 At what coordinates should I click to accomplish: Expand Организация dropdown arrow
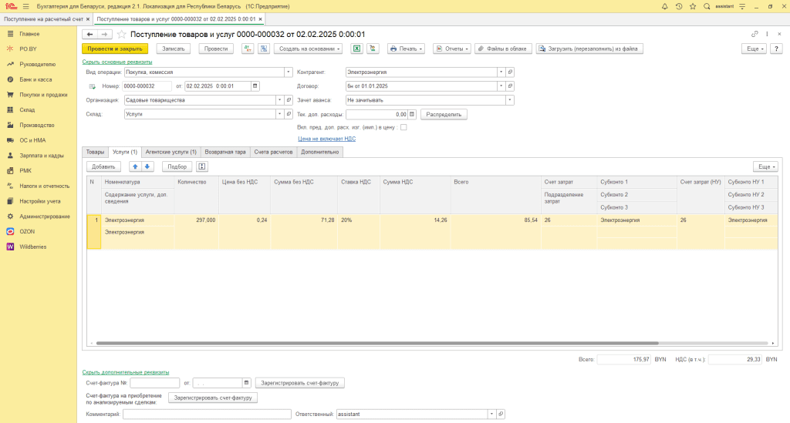click(279, 100)
